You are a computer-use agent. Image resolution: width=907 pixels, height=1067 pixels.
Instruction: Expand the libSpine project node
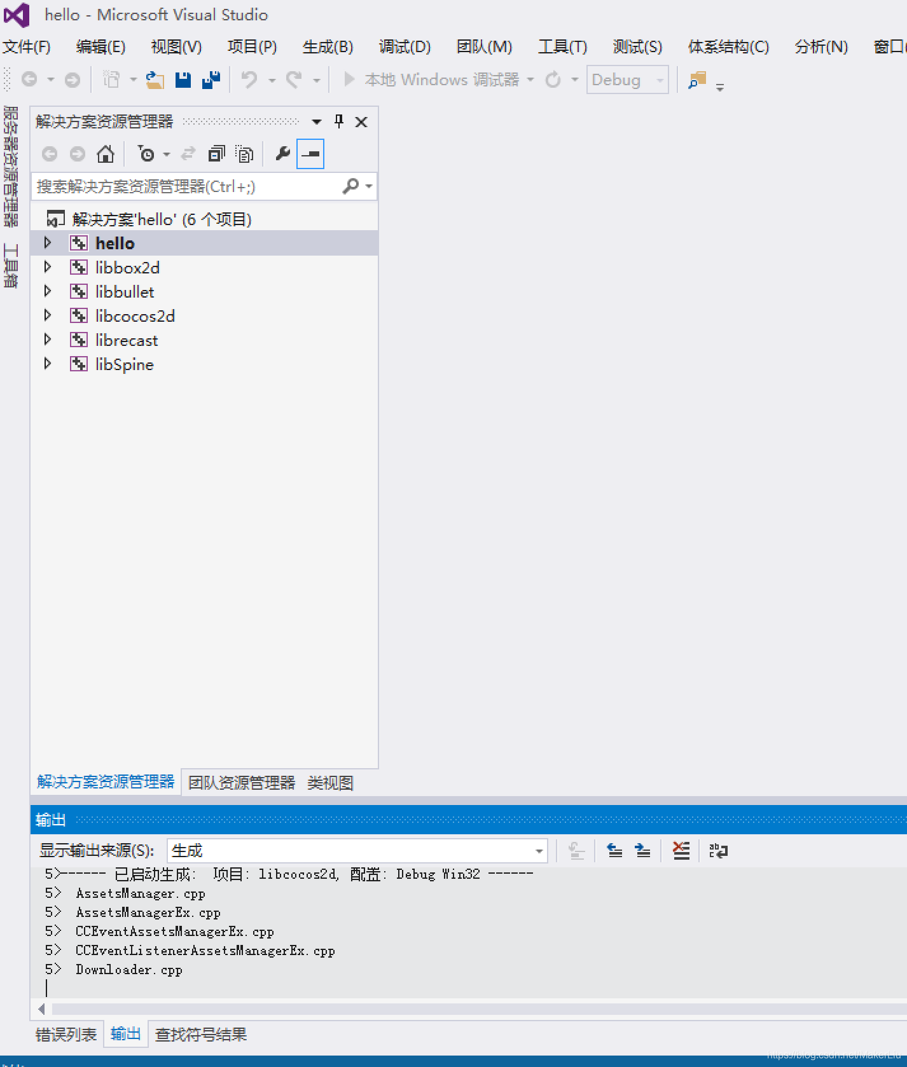pos(47,364)
